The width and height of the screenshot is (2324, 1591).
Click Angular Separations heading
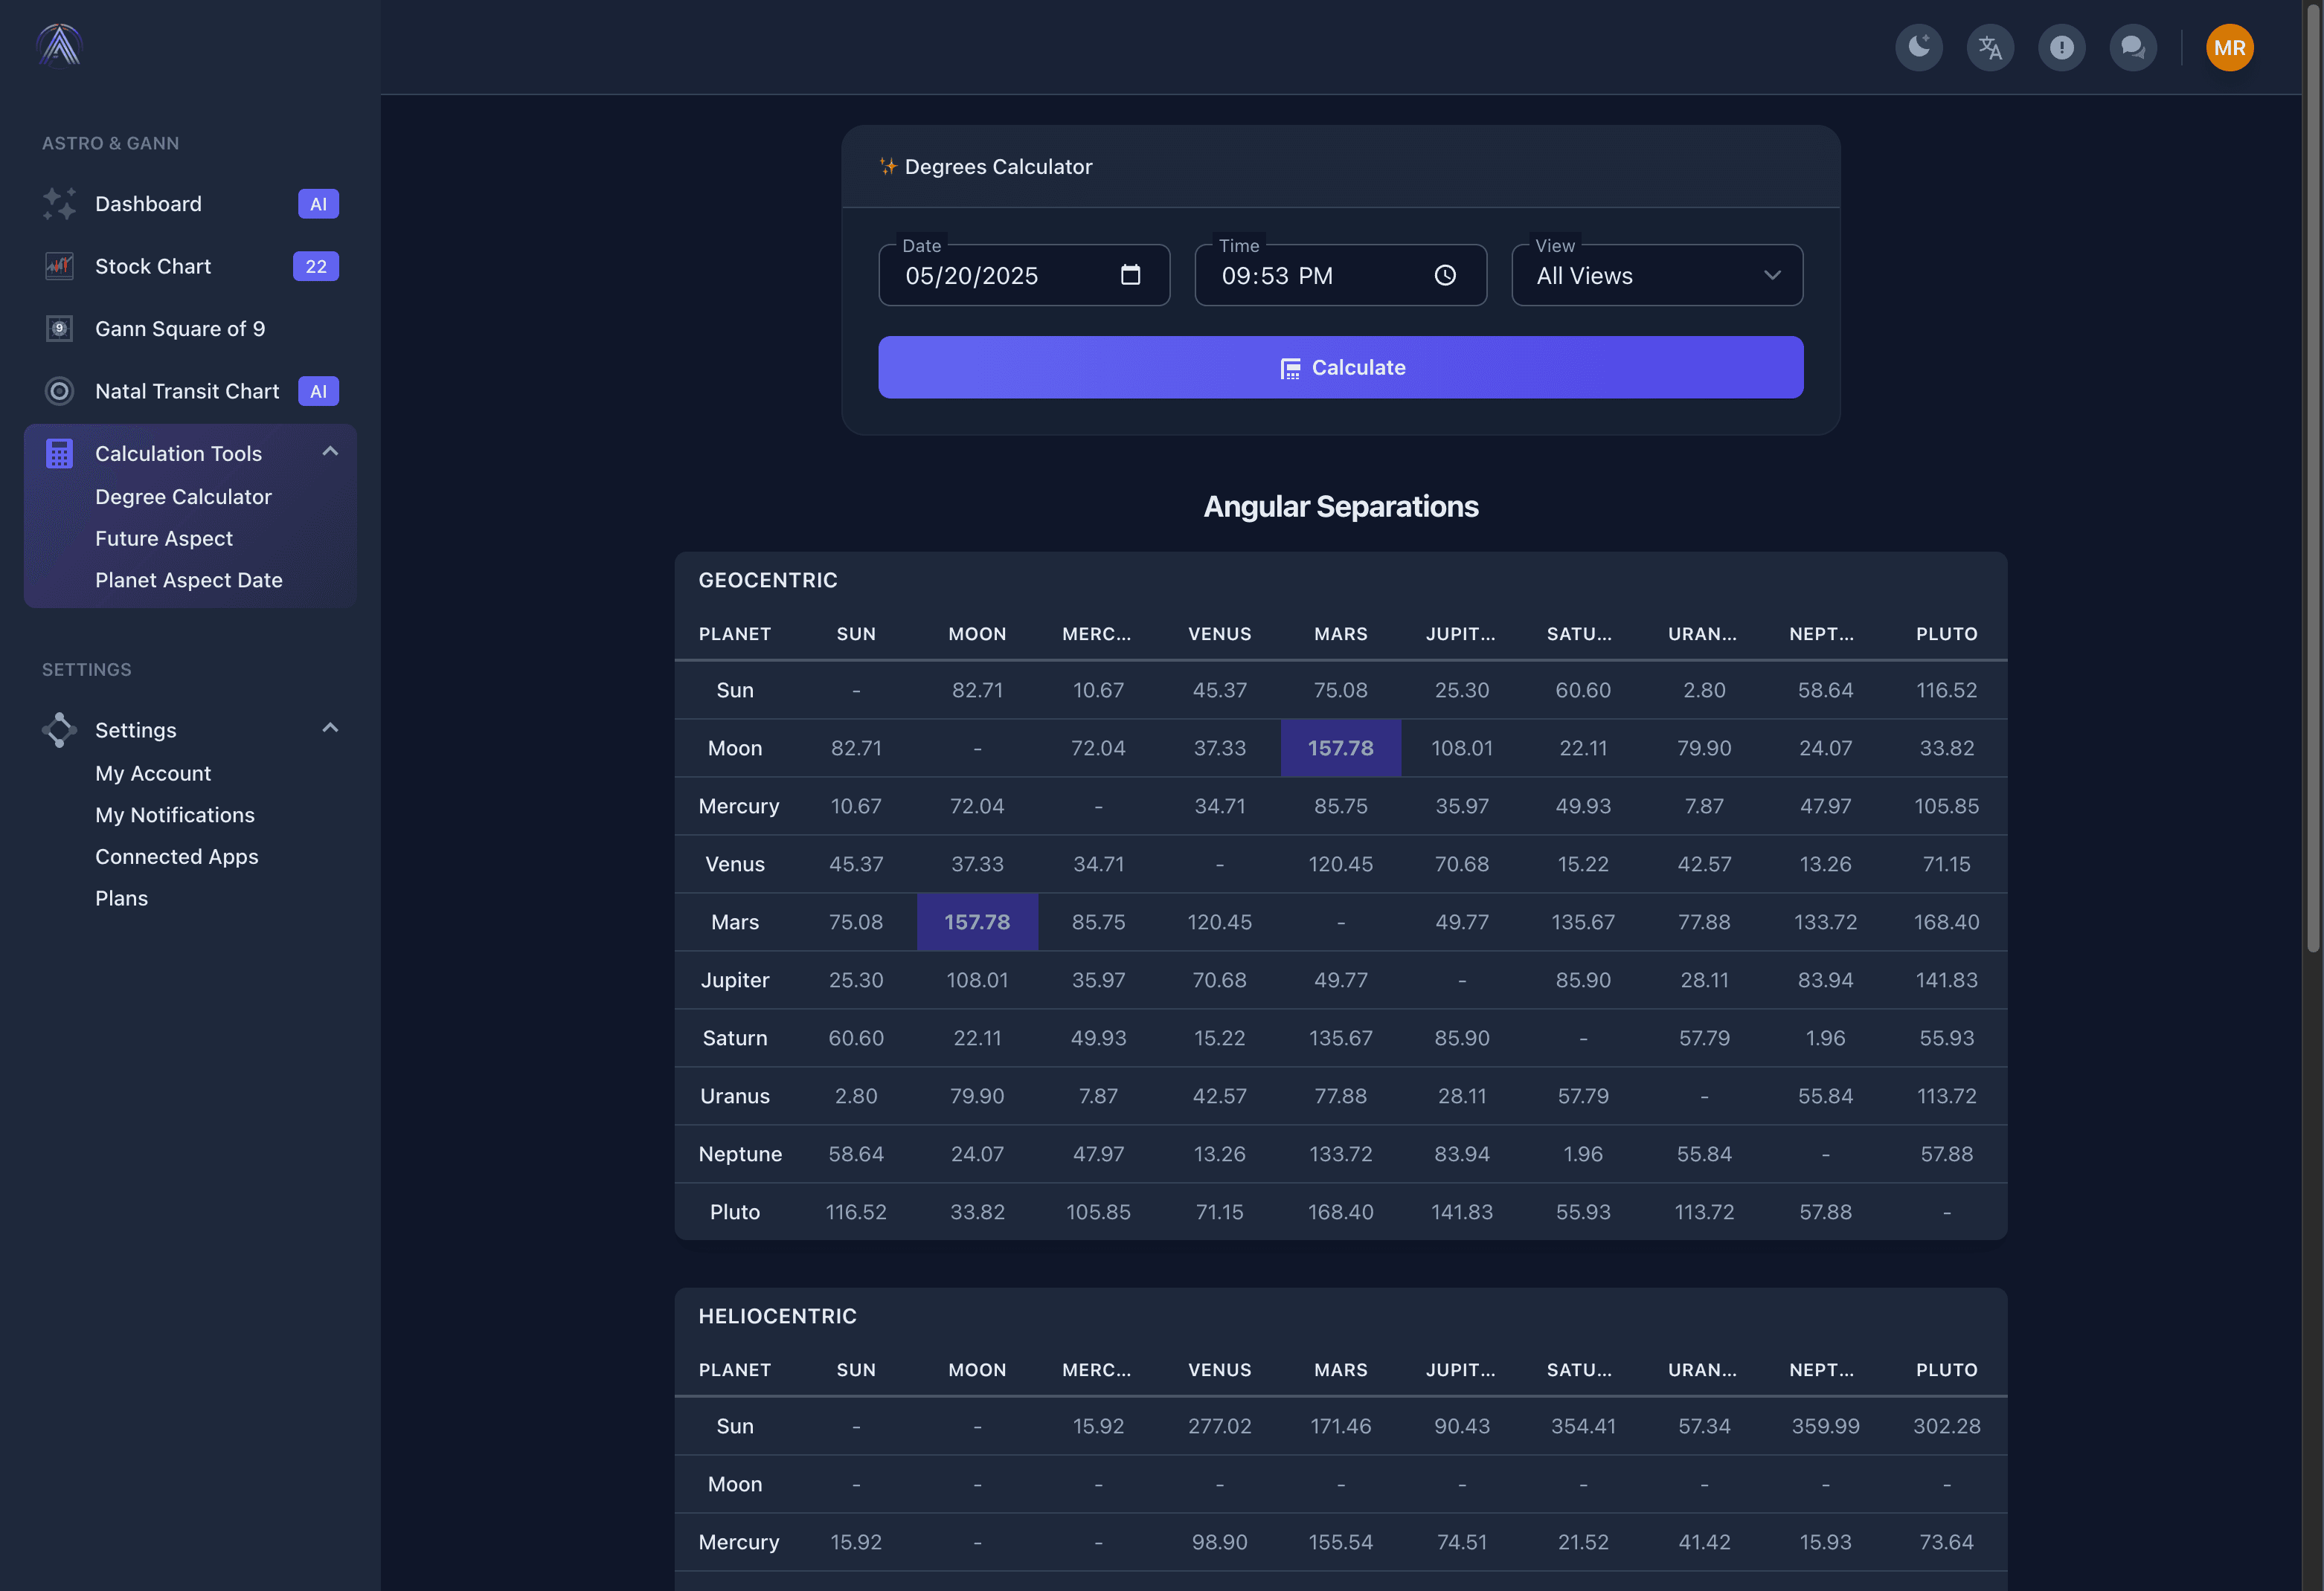1340,507
